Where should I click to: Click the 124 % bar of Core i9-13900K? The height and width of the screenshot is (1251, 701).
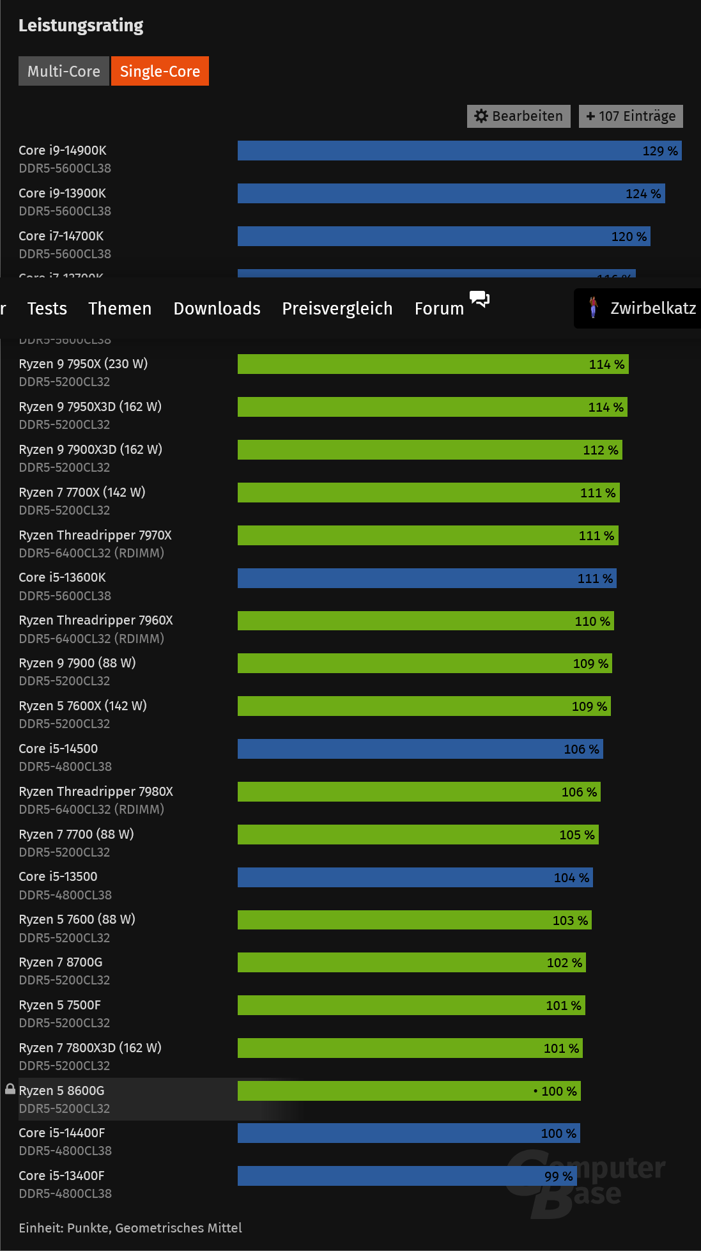coord(451,194)
